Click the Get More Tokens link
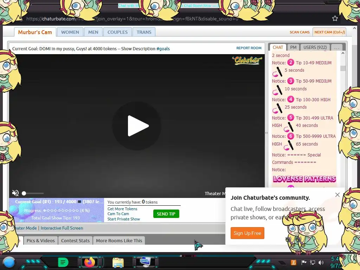 [122, 209]
